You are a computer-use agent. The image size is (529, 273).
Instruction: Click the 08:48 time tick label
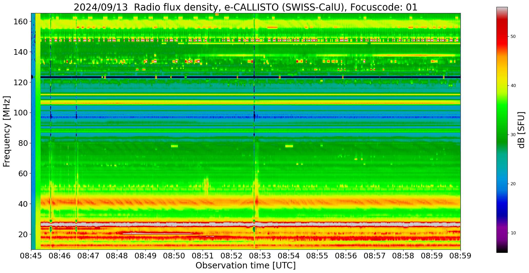coord(117,256)
